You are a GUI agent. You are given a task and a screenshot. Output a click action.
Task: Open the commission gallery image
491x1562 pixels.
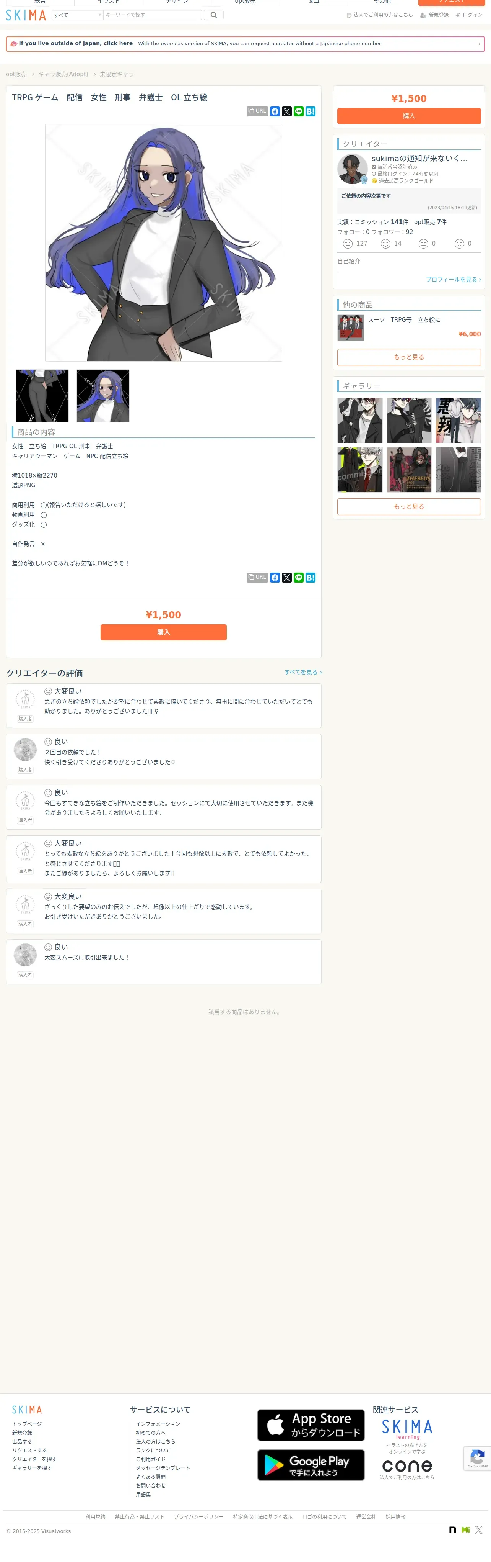point(359,470)
